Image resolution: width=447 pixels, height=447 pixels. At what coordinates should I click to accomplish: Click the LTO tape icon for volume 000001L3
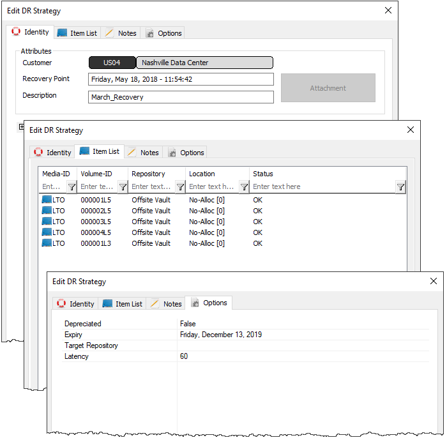coord(47,243)
